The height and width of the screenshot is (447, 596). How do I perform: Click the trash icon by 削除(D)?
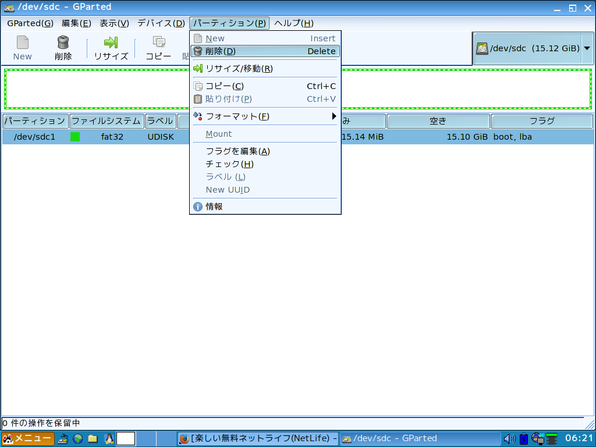pos(198,51)
